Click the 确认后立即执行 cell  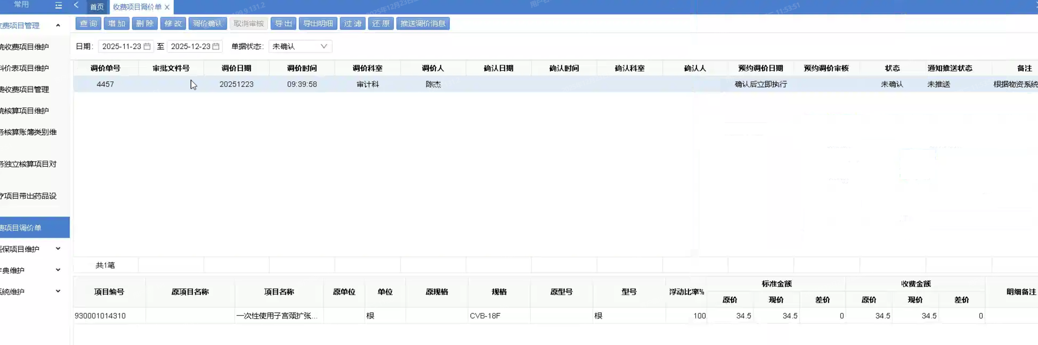click(760, 84)
